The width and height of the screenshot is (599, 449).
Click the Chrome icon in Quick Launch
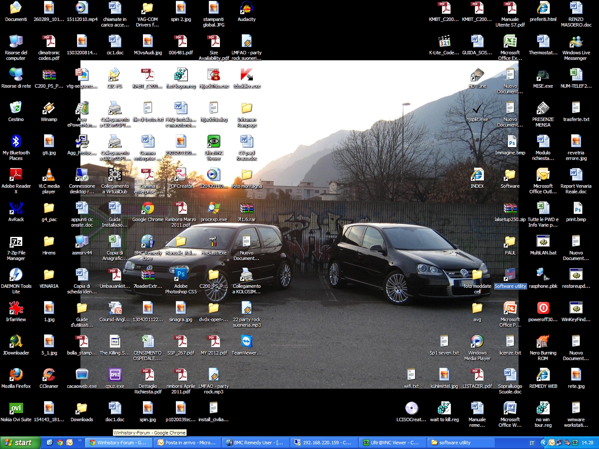[60, 443]
